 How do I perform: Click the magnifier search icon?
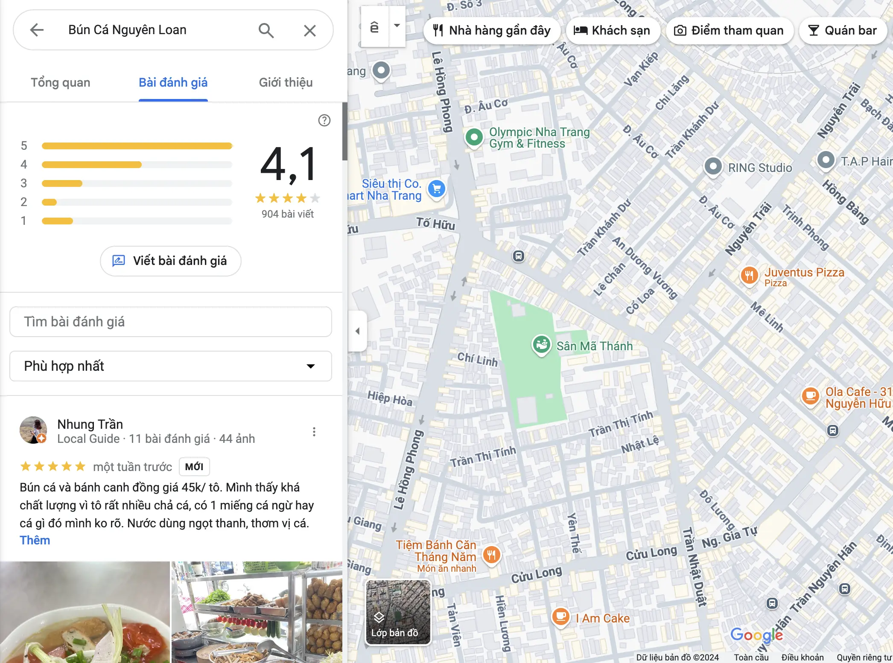coord(266,30)
